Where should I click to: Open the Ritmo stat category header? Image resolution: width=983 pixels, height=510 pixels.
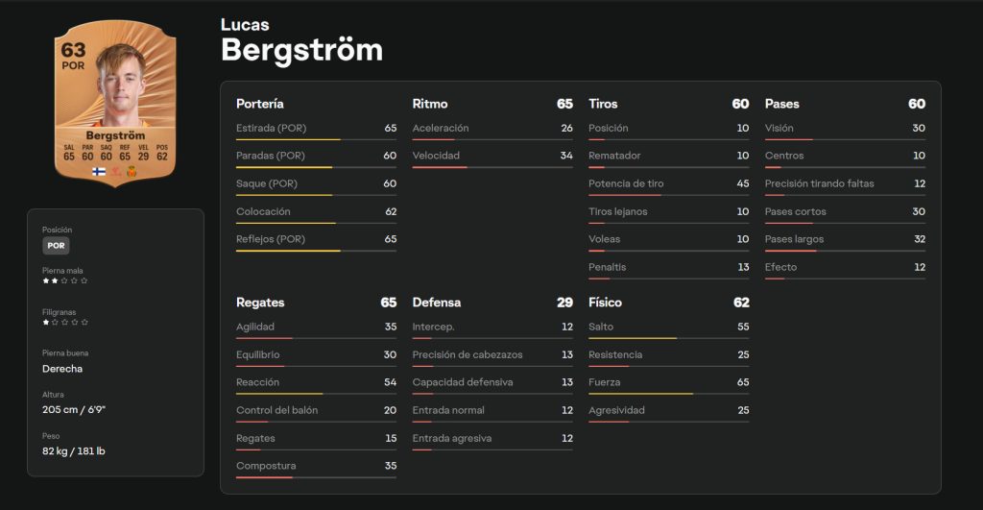pos(430,104)
